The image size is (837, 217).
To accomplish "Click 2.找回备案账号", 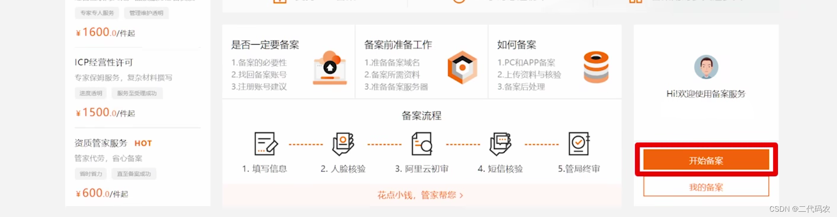I will [x=259, y=75].
